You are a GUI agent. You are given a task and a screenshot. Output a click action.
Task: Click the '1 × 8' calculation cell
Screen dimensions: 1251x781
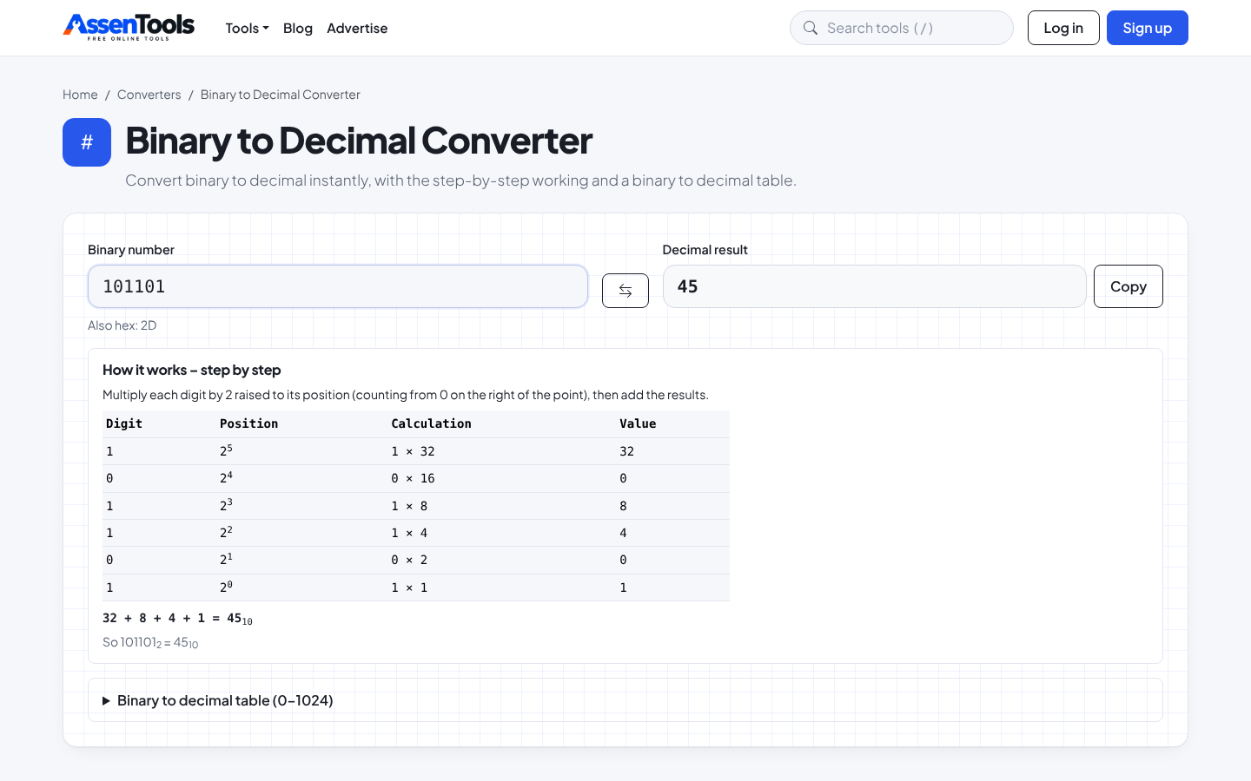(x=409, y=506)
